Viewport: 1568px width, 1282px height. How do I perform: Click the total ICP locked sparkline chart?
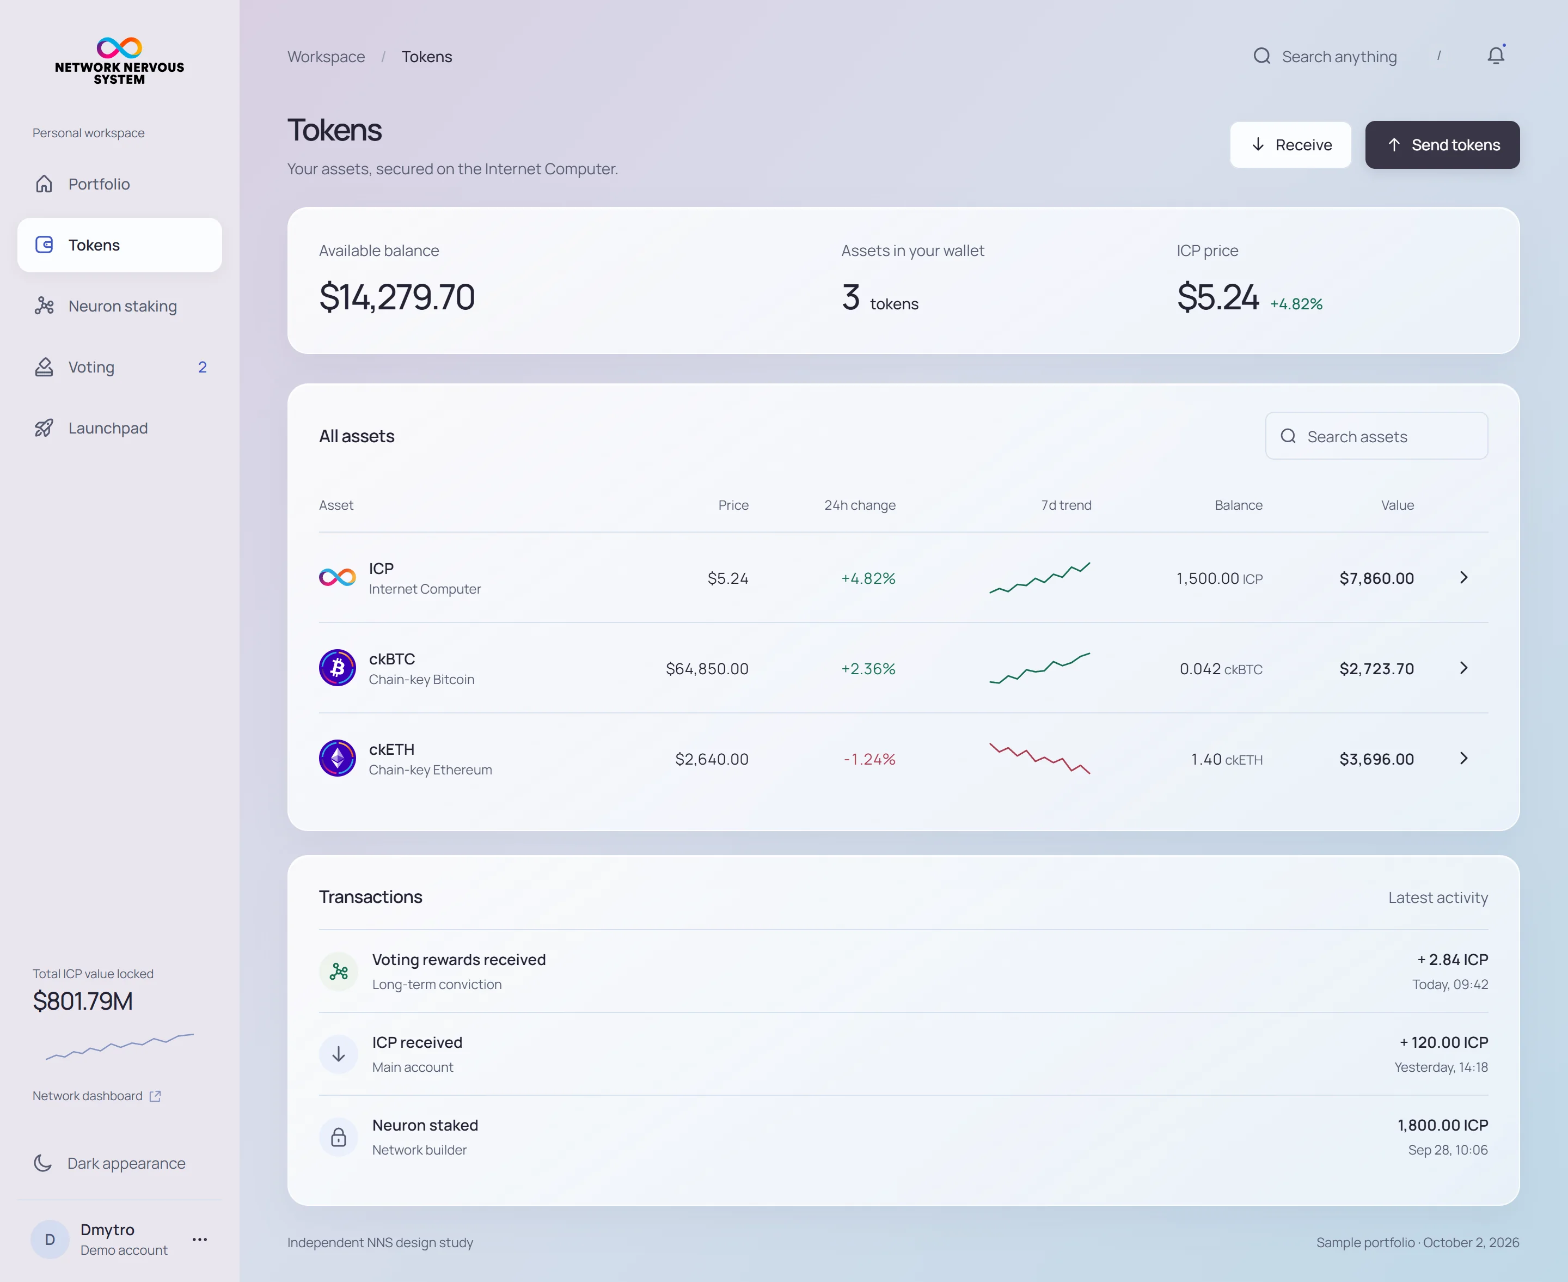click(x=120, y=1046)
